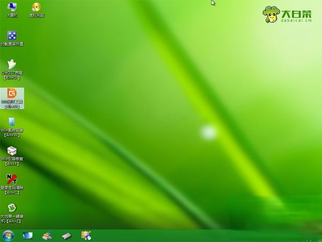The image size is (322, 242).
Task: Open Win系统安装 [Alt+W] shortcut
Action: coord(12,127)
